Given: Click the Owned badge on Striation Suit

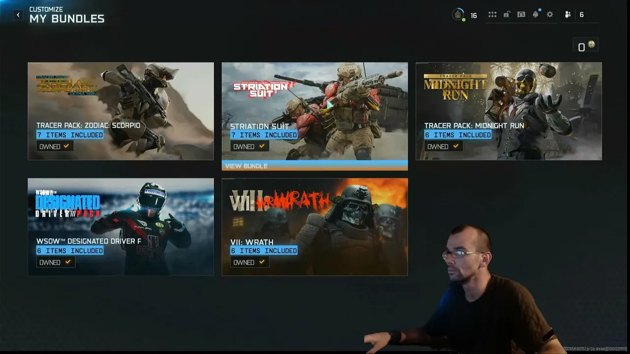Looking at the screenshot, I should pyautogui.click(x=249, y=147).
